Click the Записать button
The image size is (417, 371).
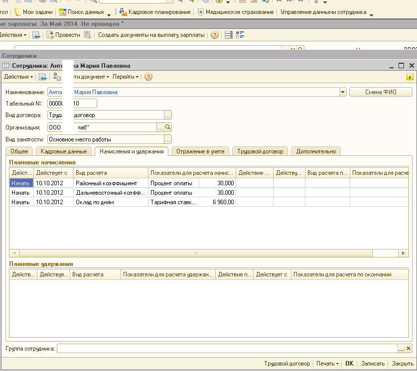click(x=372, y=364)
